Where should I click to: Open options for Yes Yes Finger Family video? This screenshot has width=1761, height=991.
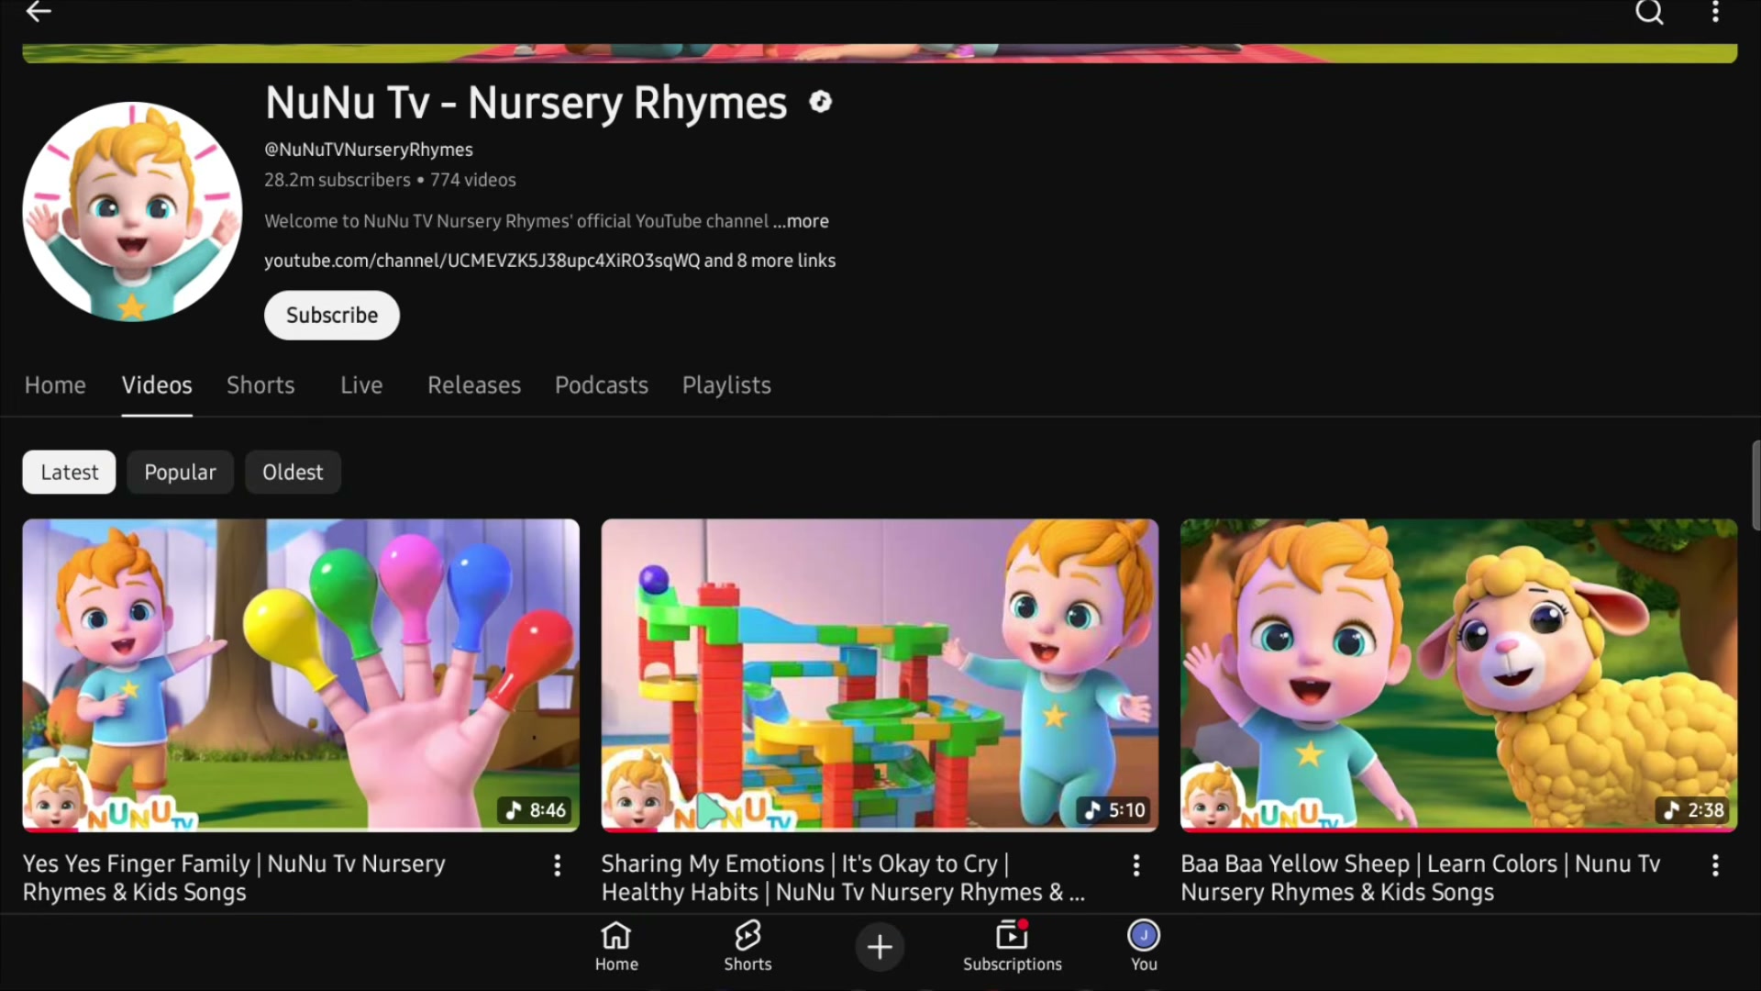(x=557, y=865)
